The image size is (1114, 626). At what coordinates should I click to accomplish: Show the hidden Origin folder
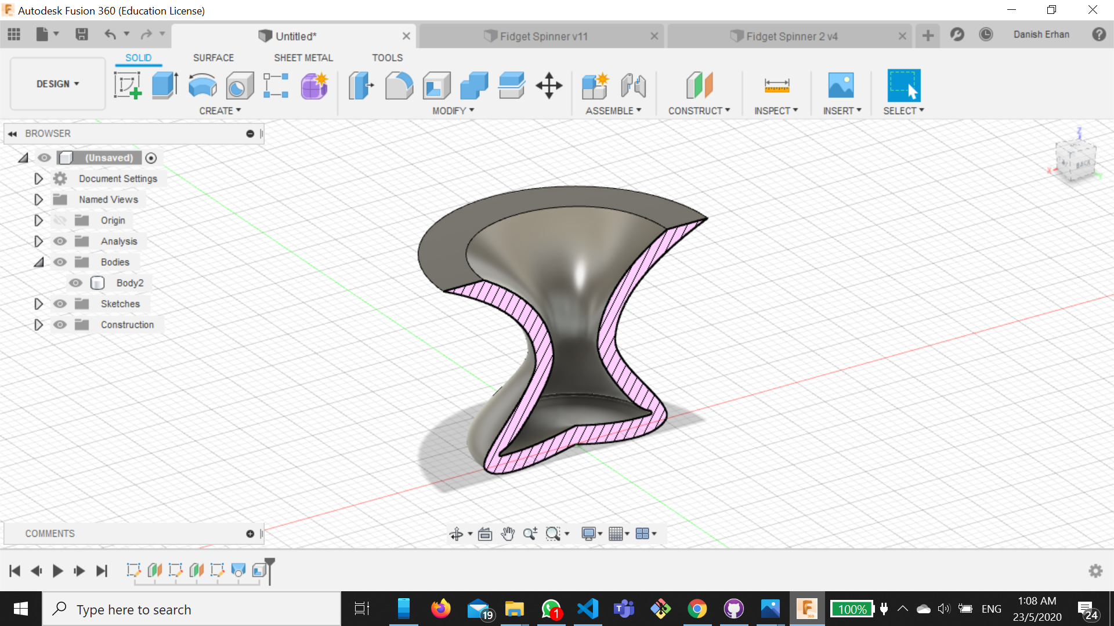tap(60, 220)
